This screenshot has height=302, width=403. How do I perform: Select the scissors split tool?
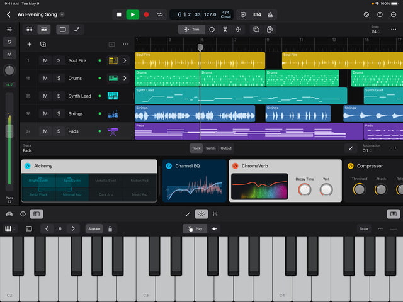(225, 29)
